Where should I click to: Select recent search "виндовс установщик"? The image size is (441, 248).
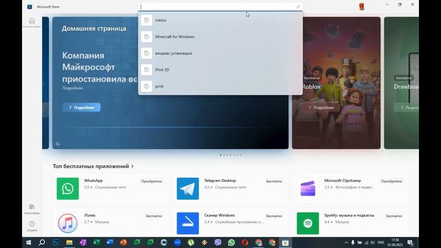pos(220,53)
